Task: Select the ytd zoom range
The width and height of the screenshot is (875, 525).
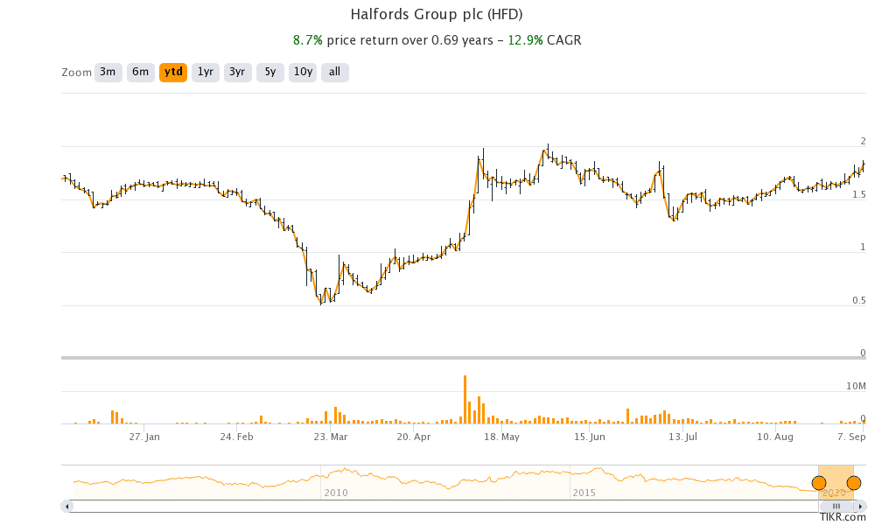Action: (173, 72)
